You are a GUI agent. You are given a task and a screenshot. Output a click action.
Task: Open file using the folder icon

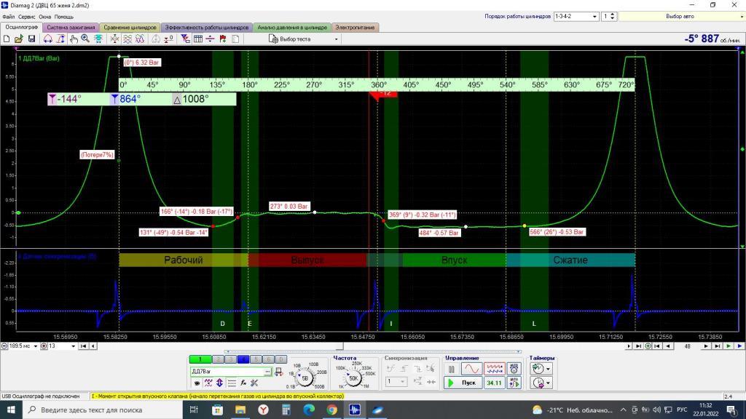pos(18,39)
